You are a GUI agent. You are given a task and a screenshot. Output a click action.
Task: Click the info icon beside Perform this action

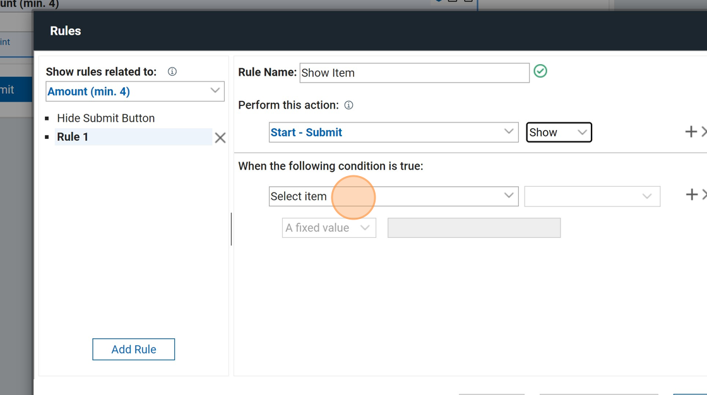(348, 105)
